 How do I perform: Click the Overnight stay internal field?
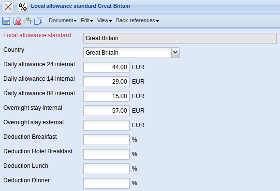[106, 111]
